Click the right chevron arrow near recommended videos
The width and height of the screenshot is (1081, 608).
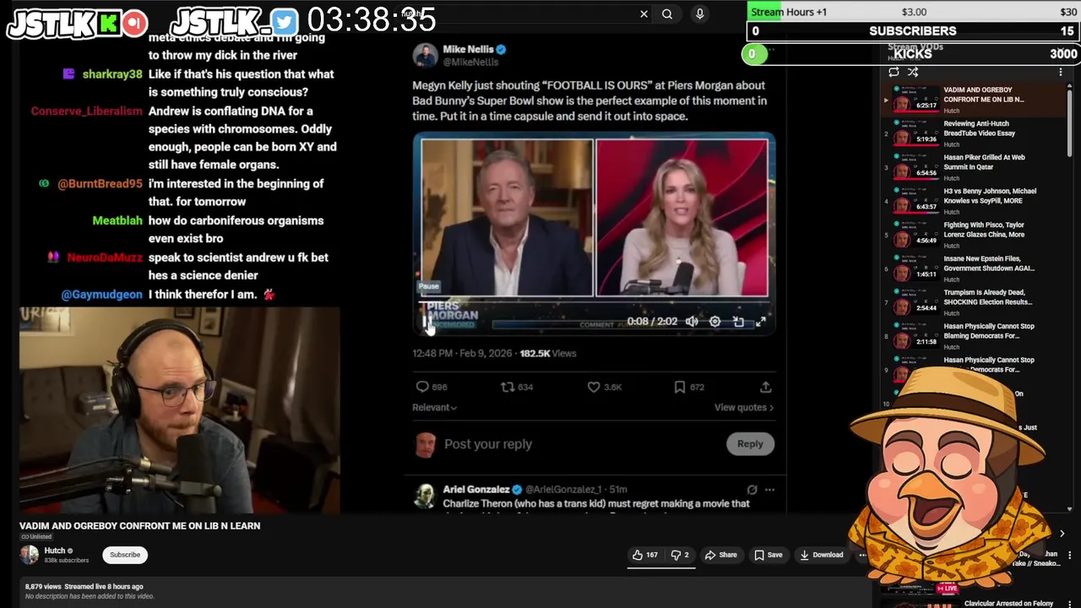[x=1062, y=534]
